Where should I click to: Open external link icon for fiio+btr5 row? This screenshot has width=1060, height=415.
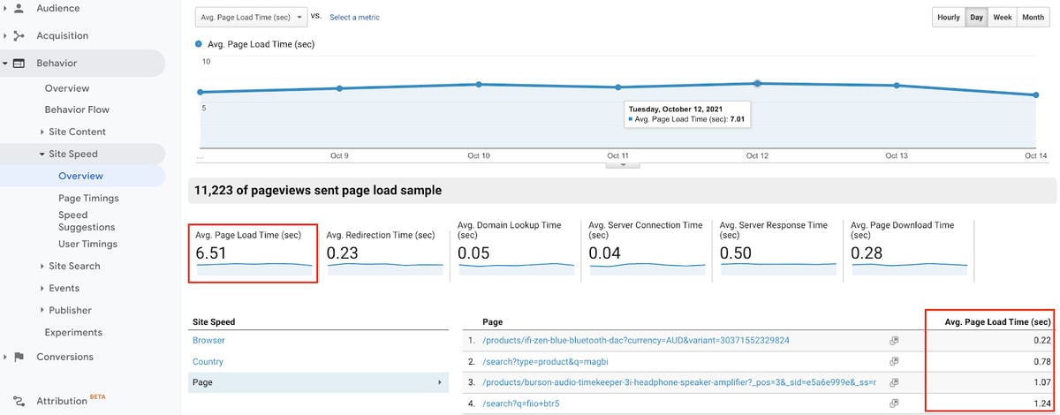894,404
